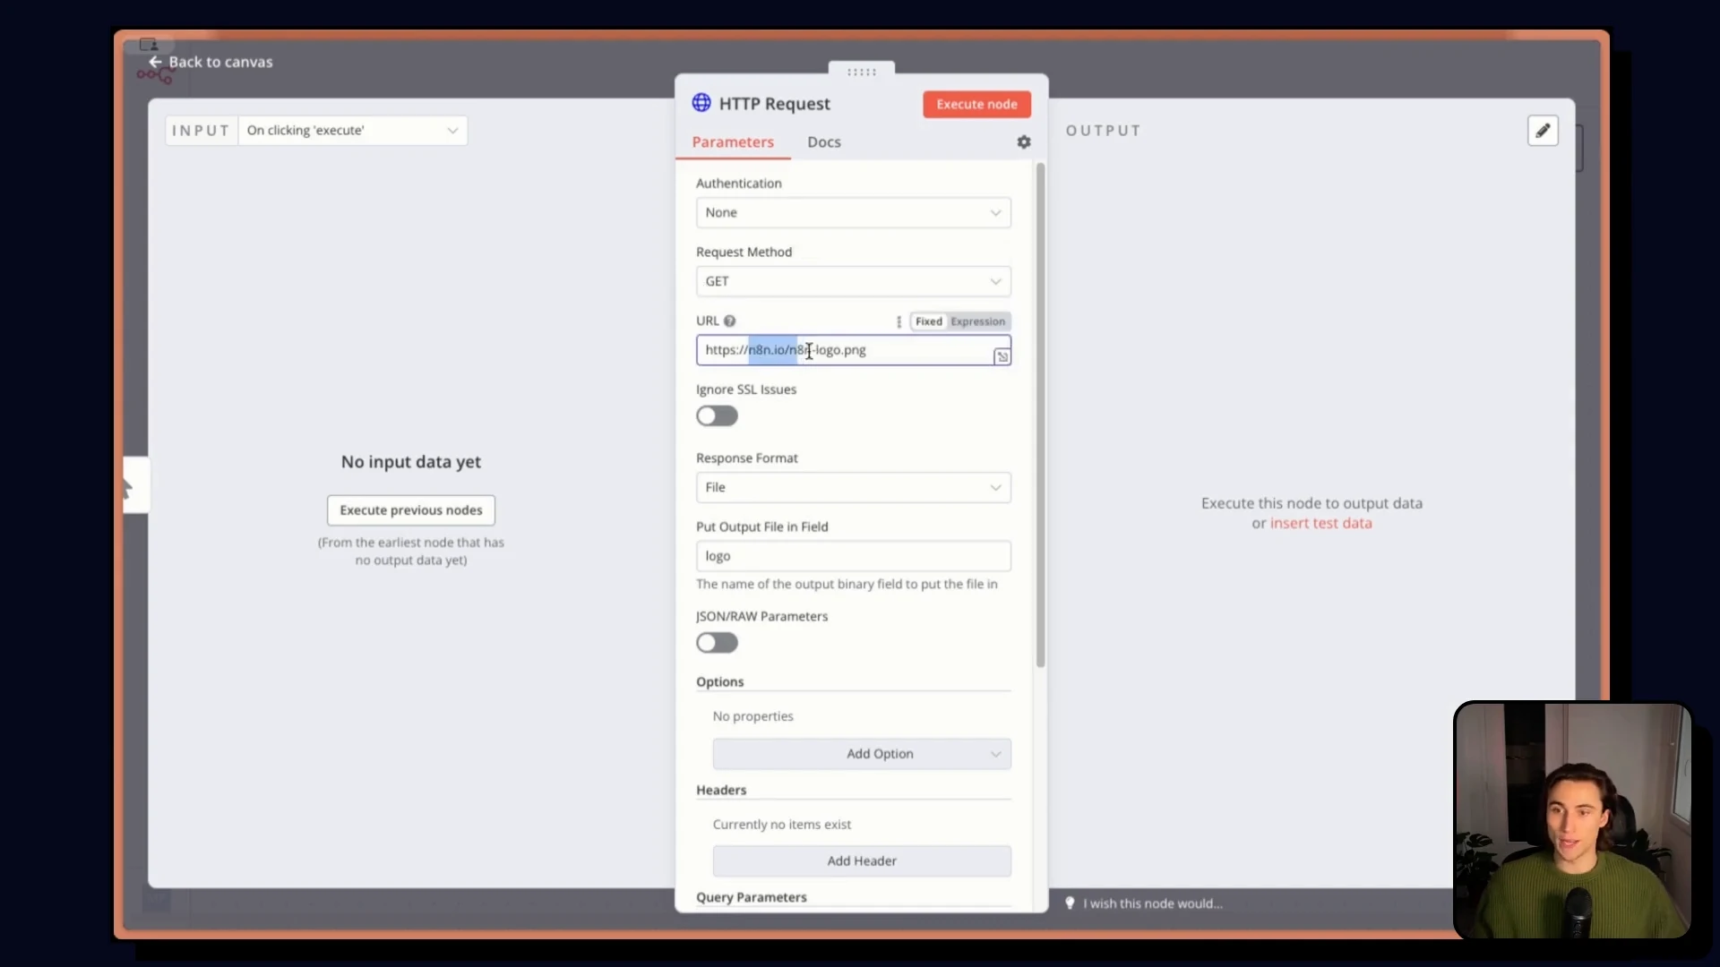Click the HTTP Request node title
This screenshot has height=967, width=1720.
click(775, 104)
